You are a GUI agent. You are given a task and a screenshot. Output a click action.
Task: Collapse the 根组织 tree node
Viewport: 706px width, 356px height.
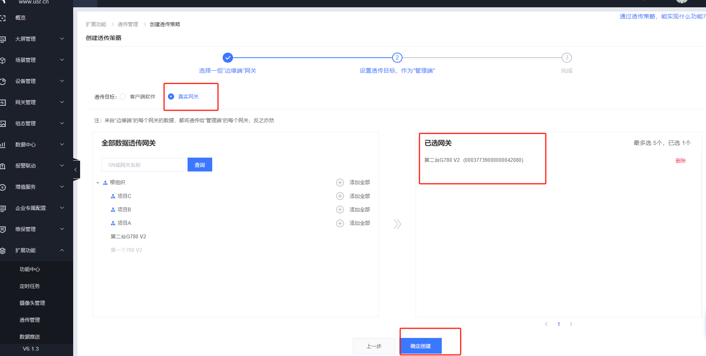pyautogui.click(x=98, y=183)
